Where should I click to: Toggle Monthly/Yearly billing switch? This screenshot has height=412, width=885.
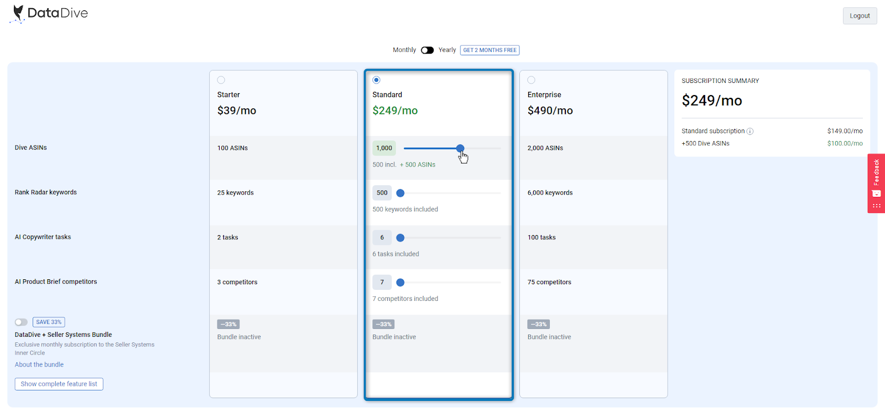[427, 50]
